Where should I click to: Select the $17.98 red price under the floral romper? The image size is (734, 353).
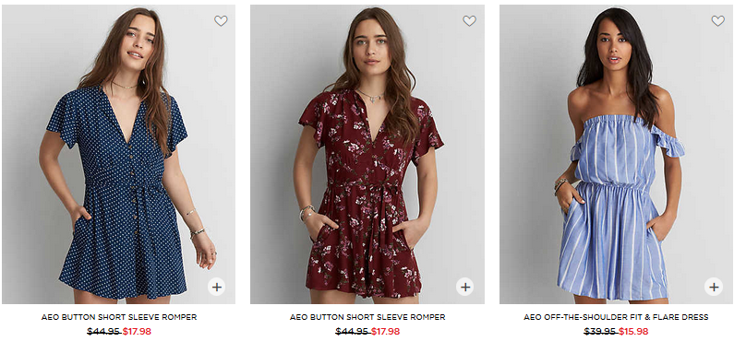[x=386, y=332]
